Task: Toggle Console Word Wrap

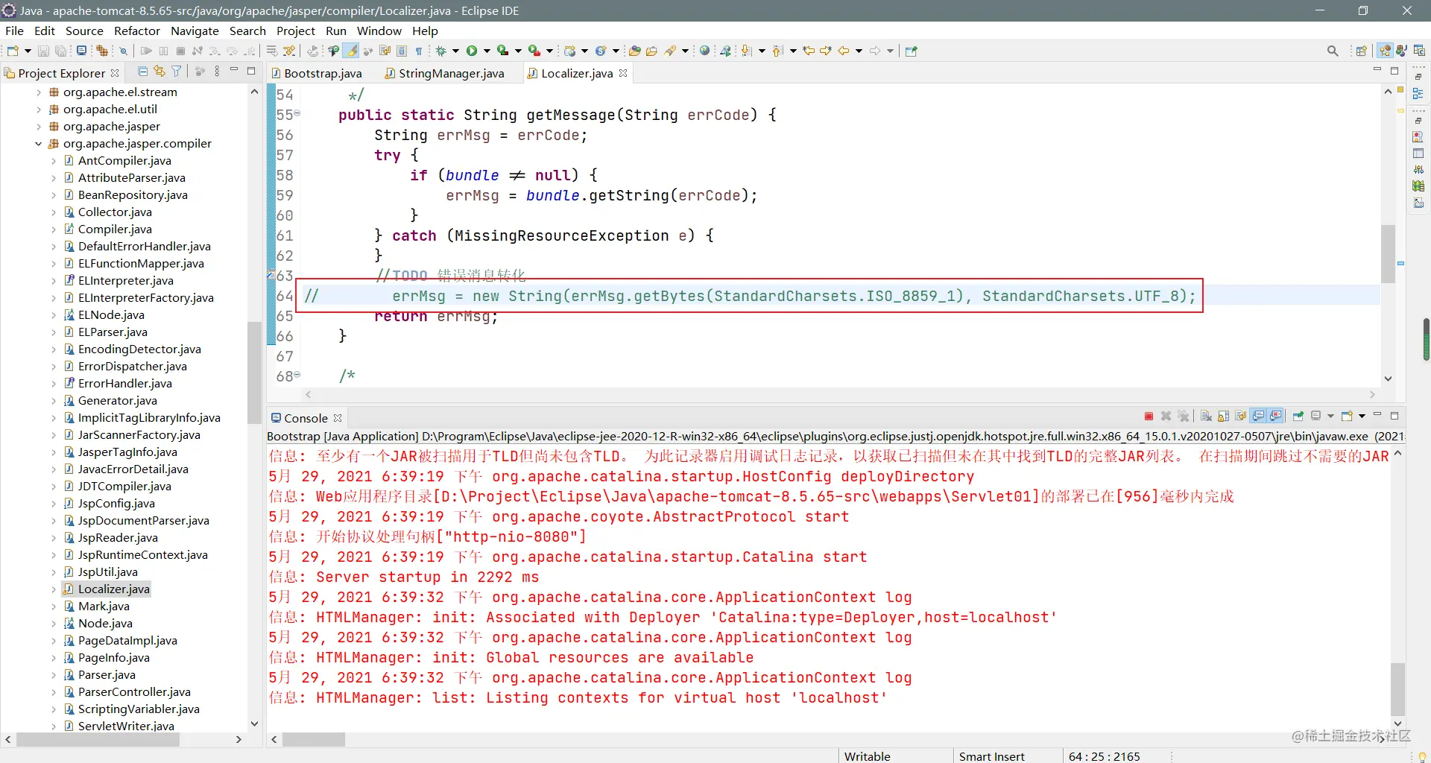Action: tap(1240, 416)
